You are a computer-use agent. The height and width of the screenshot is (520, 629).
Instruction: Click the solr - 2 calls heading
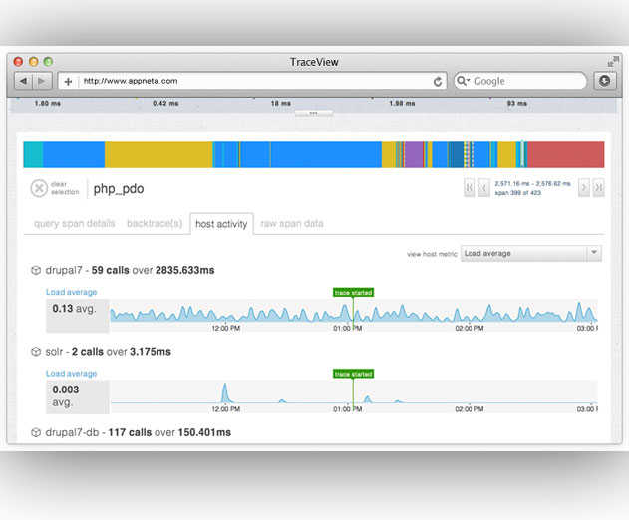[x=109, y=352]
